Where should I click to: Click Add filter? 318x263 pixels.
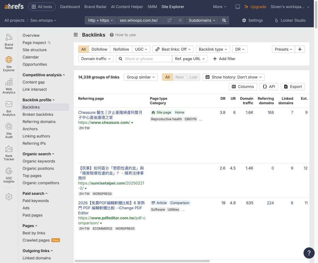click(224, 59)
